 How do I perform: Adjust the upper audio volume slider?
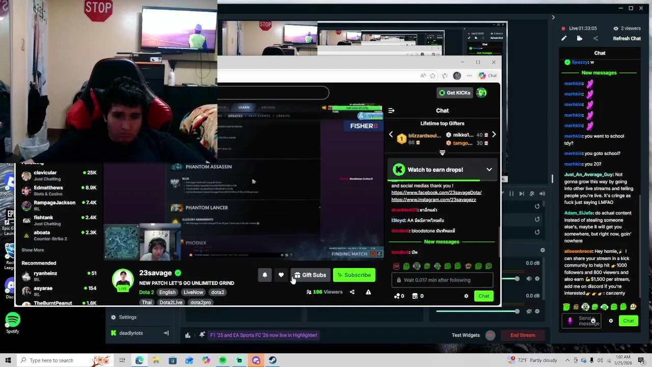coord(517,279)
